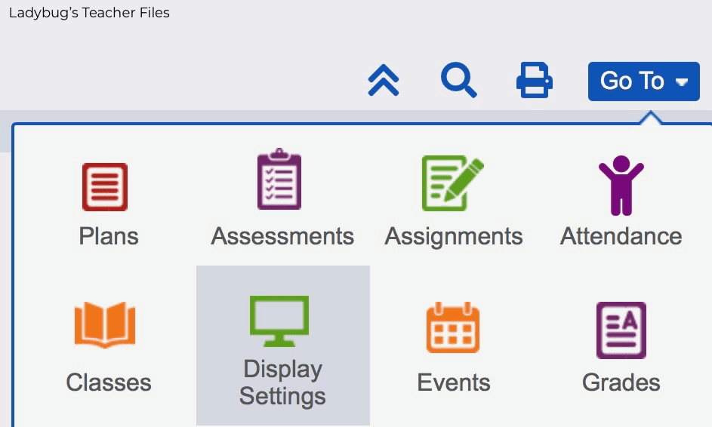Click the Events text label
Screen dimensions: 712x427
454,382
